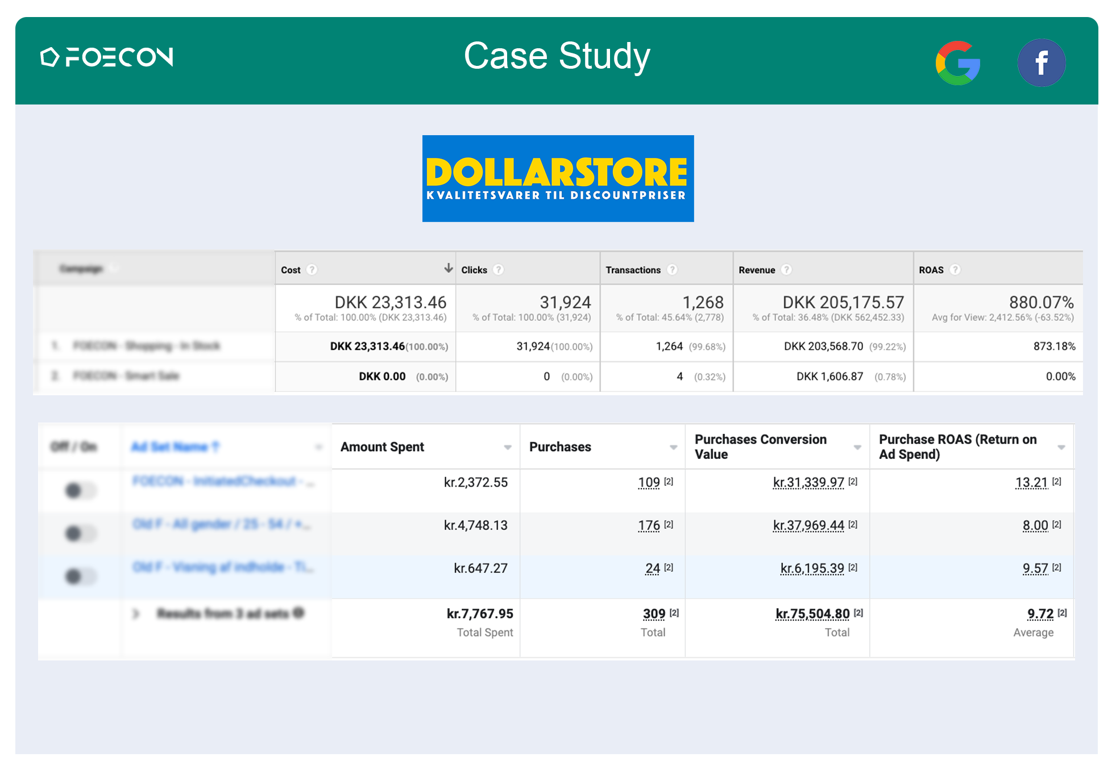Click the Clicks column header
Viewport: 1116px width, 778px height.
474,270
